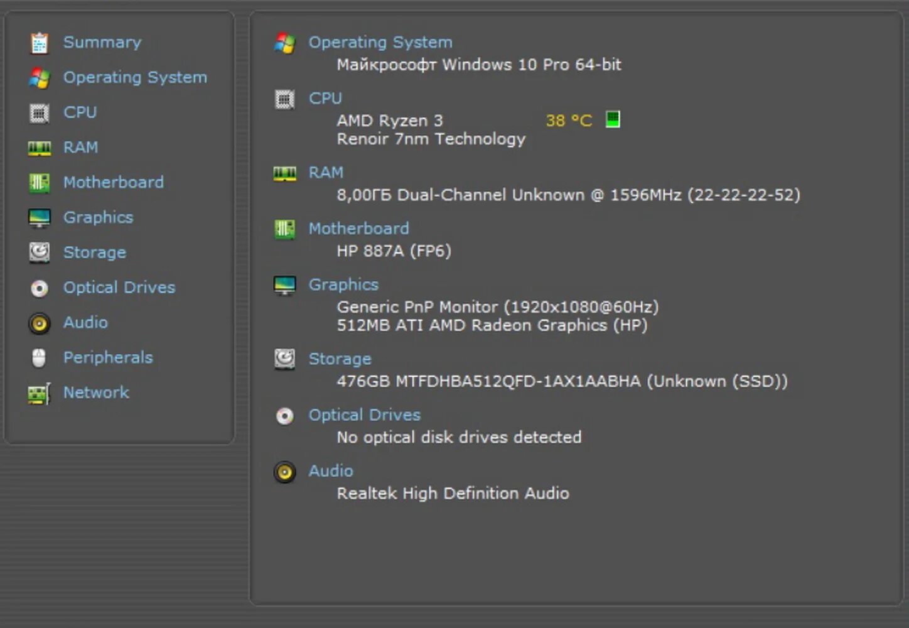Click the Optical Drives disc icon in sidebar
The width and height of the screenshot is (909, 628).
coord(39,288)
